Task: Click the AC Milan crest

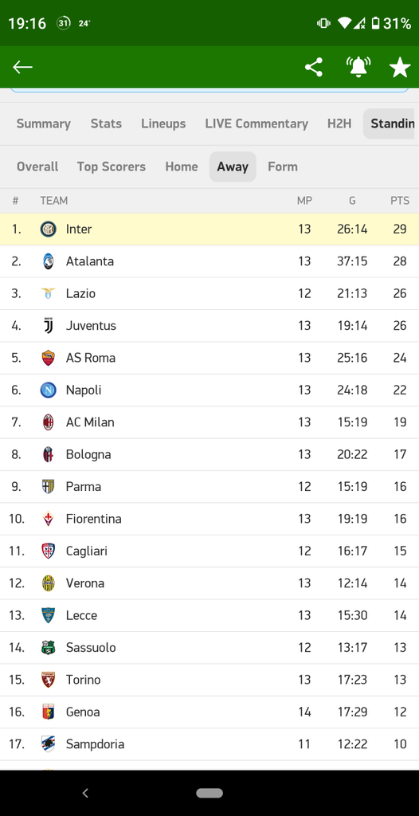Action: pyautogui.click(x=49, y=422)
